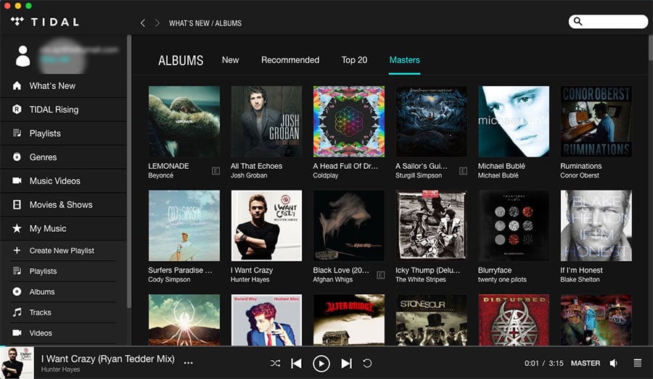Click Create New Playlist

[63, 251]
